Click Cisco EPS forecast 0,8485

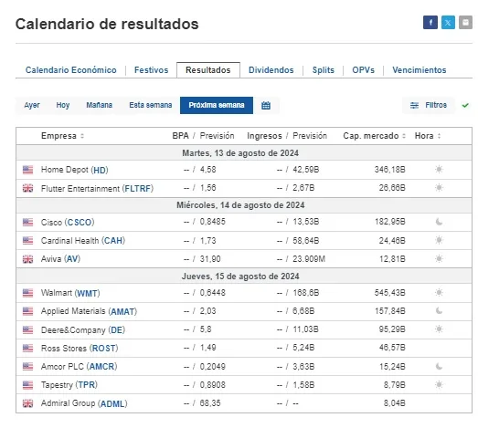(x=212, y=222)
